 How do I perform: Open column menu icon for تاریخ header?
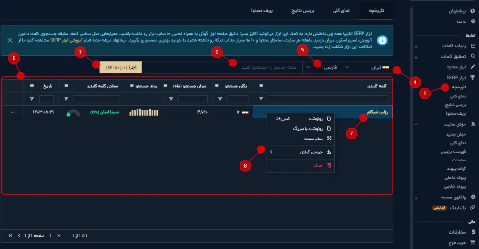32,86
